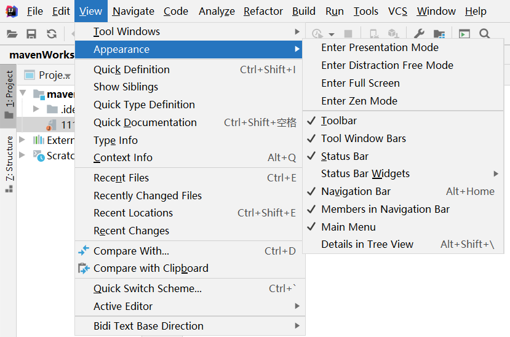Uncheck the Status Bar option

pyautogui.click(x=345, y=156)
